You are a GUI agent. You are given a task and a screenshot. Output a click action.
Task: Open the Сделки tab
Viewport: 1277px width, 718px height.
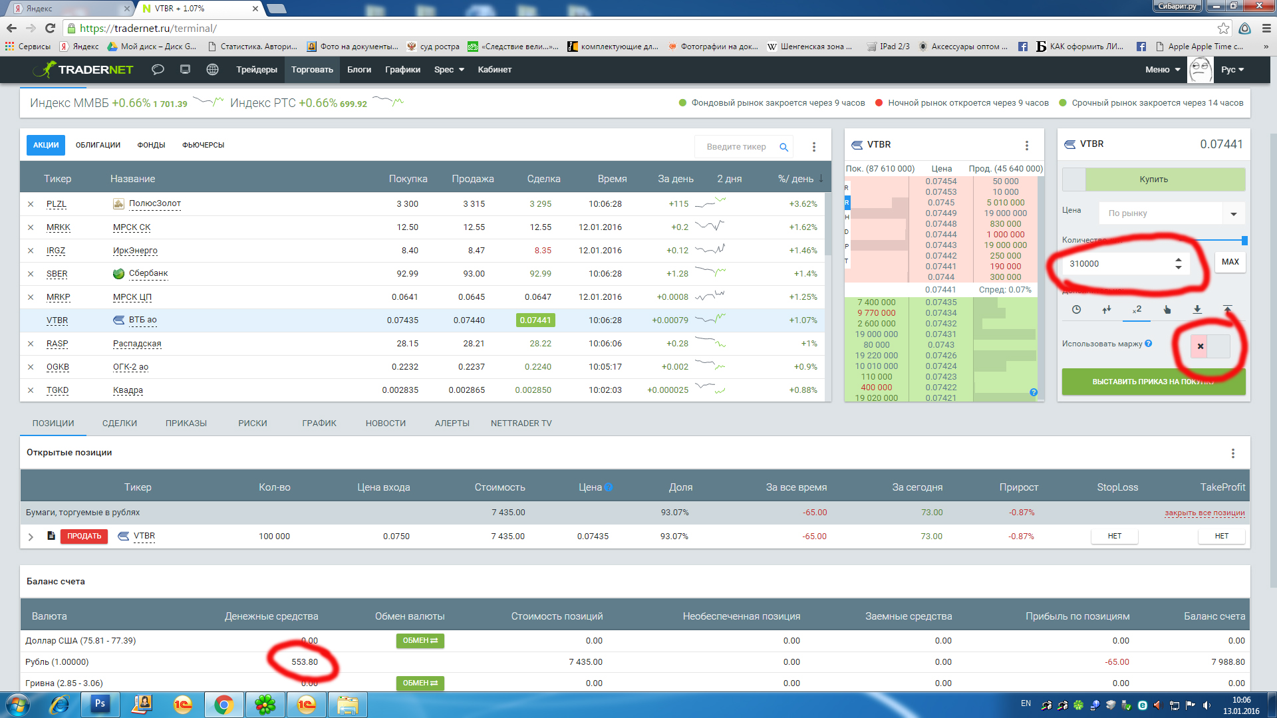pyautogui.click(x=120, y=423)
